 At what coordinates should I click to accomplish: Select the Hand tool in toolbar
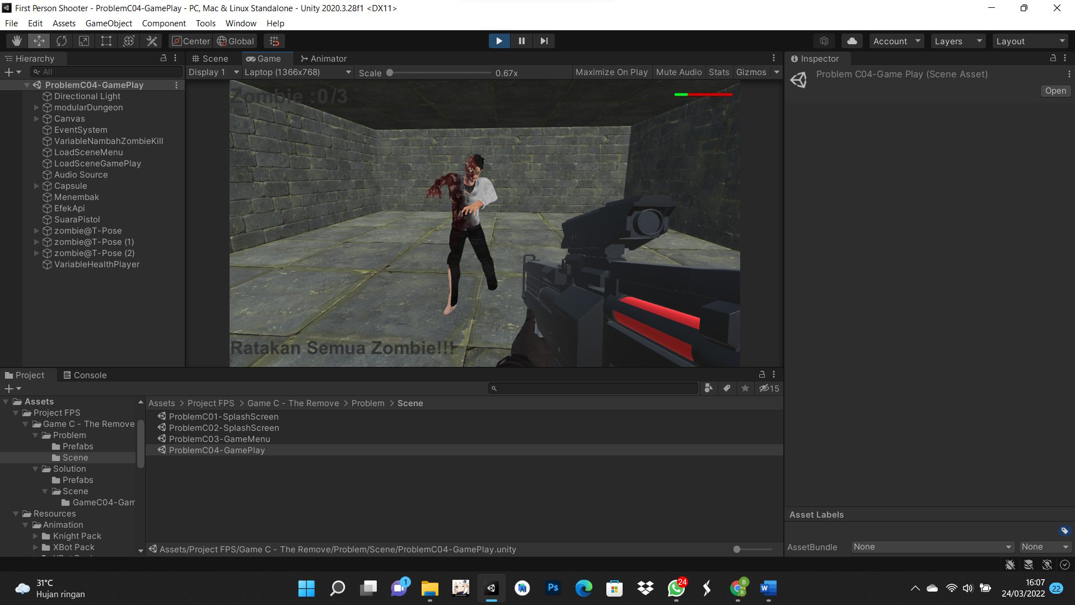click(x=17, y=41)
